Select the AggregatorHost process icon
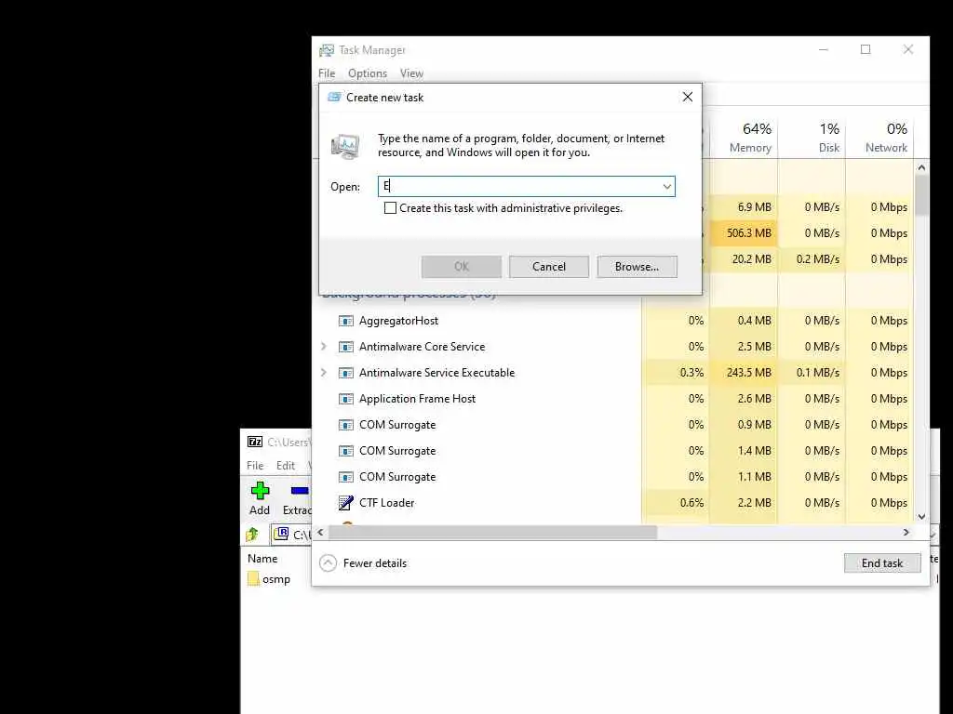Image resolution: width=953 pixels, height=714 pixels. pyautogui.click(x=346, y=321)
